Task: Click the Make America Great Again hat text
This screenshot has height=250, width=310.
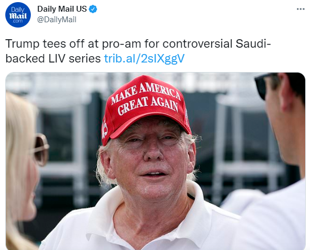Action: pos(146,98)
